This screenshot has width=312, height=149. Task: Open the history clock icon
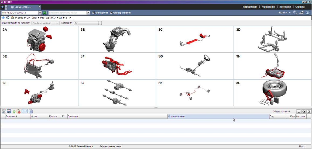8,18
